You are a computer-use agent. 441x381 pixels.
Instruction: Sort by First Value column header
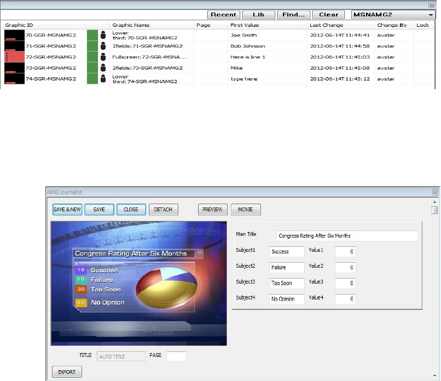pos(245,25)
